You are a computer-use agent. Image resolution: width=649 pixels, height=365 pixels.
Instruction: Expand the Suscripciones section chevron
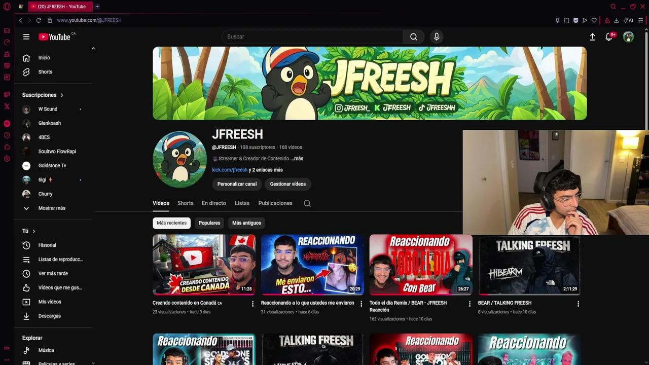[62, 95]
